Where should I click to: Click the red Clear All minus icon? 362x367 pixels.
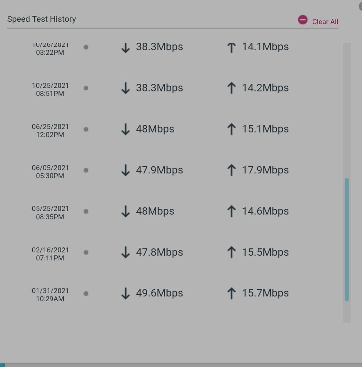303,20
